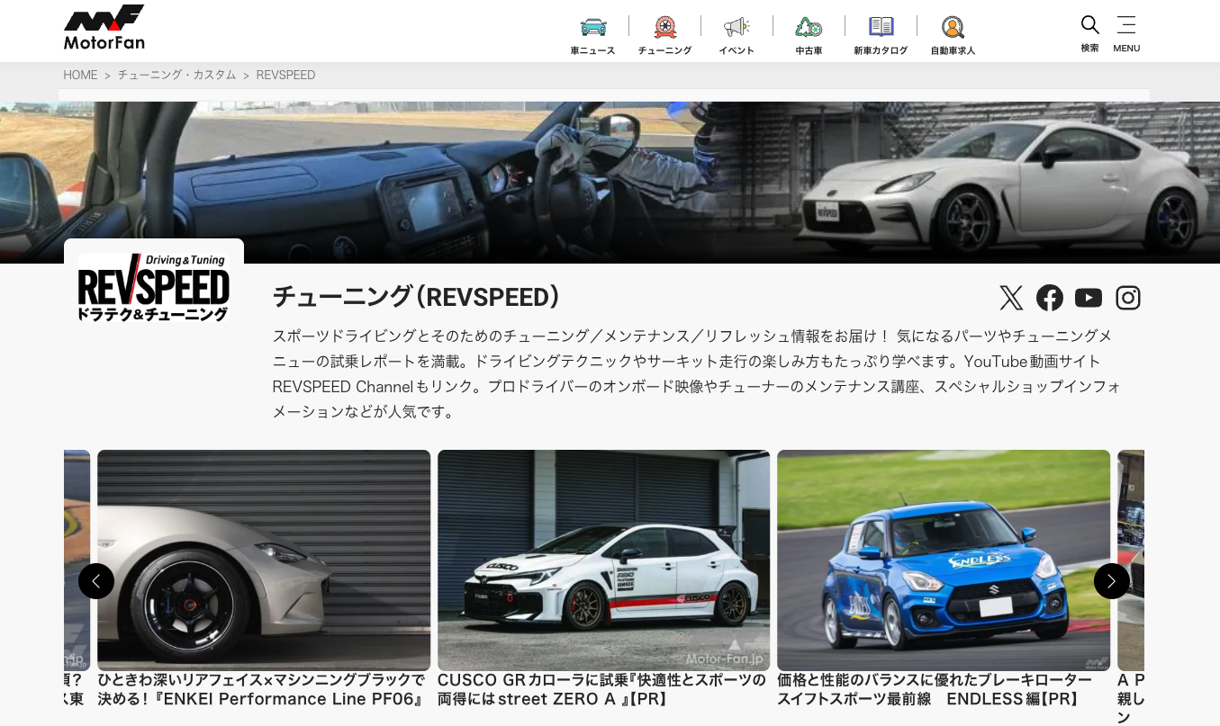Open the チューニング tuning icon
This screenshot has width=1220, height=726.
coord(664,27)
